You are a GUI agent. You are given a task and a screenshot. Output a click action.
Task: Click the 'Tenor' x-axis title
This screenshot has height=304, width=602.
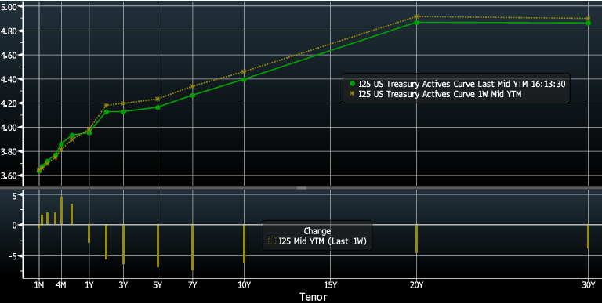[x=314, y=297]
